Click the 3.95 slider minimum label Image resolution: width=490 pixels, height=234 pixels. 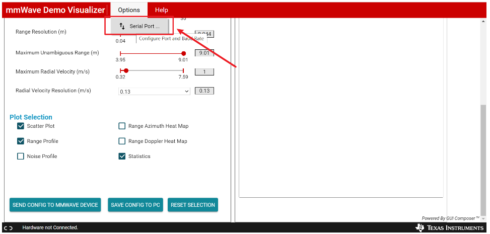coord(120,60)
